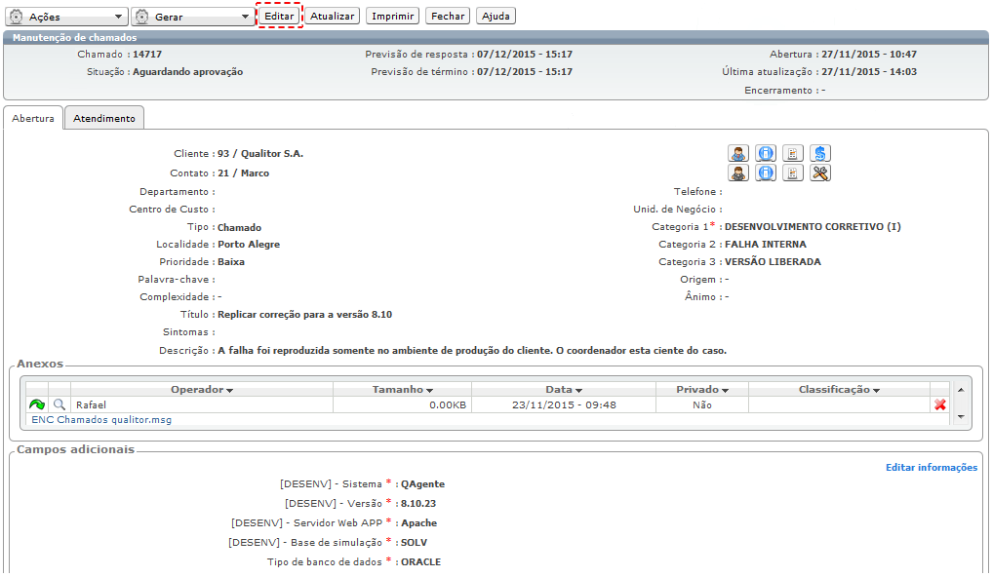Viewport: 992px width, 577px height.
Task: Select the 0.00KB size cell
Action: (x=403, y=404)
